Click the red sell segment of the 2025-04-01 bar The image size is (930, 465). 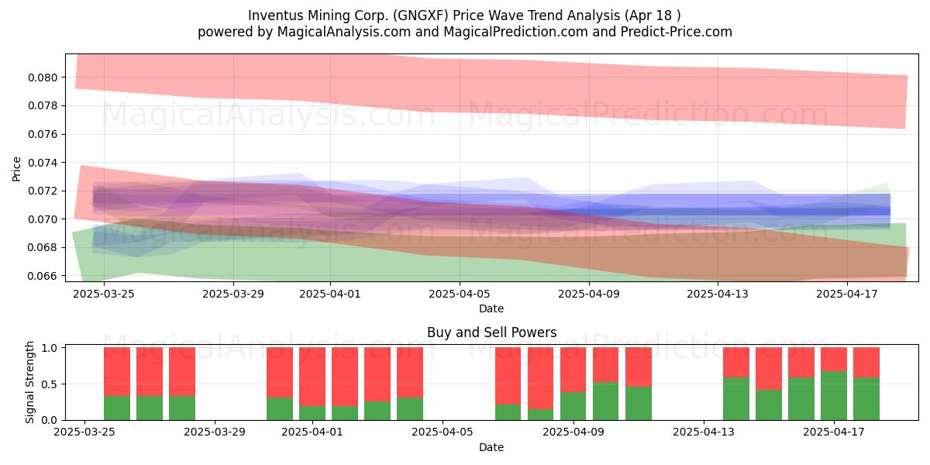tap(312, 377)
